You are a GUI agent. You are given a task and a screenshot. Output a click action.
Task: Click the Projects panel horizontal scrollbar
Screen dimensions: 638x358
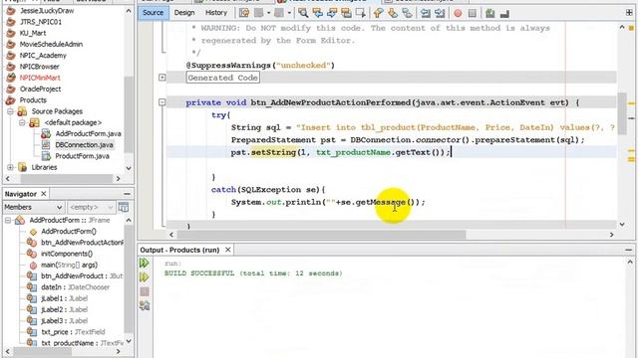tap(67, 178)
